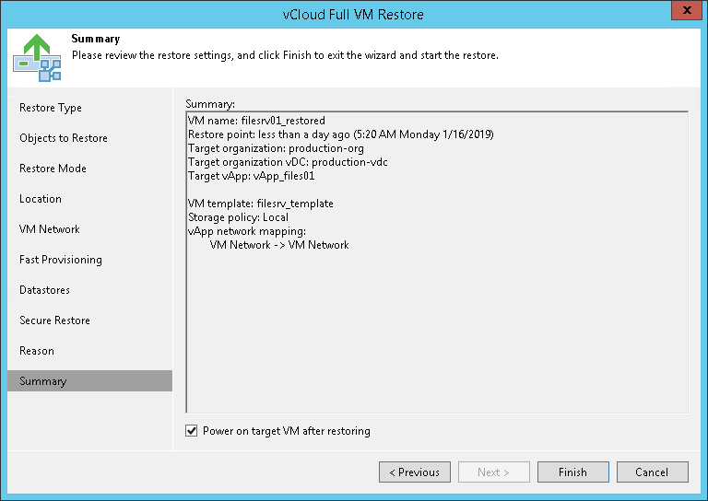
Task: Go to the Restore Type step
Action: [51, 108]
